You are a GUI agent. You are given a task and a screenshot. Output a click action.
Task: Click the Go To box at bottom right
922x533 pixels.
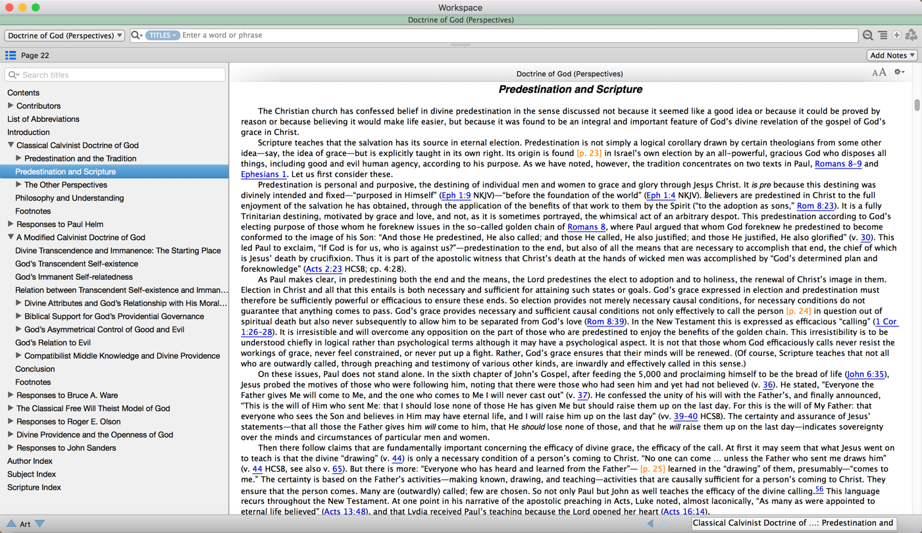[794, 523]
